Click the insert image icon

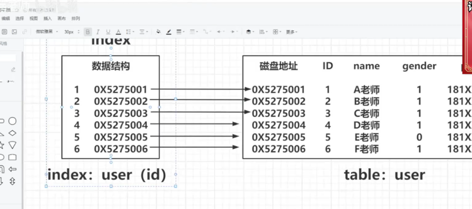[x=14, y=32]
